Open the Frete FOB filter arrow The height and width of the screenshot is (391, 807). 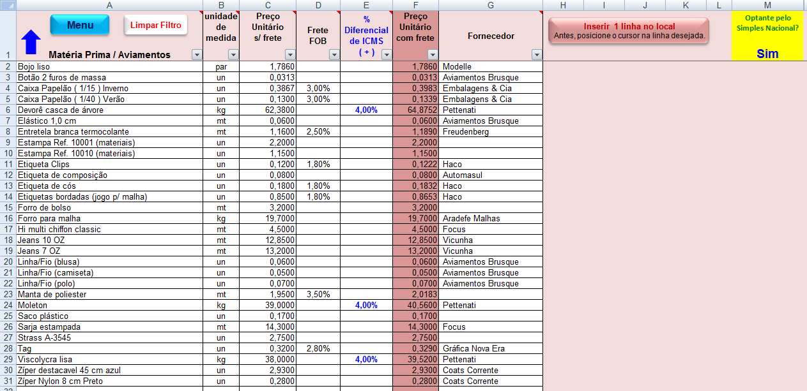(x=334, y=55)
